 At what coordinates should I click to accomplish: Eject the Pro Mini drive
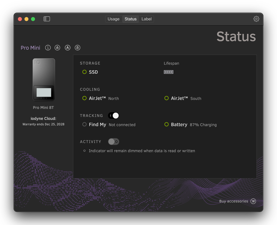pyautogui.click(x=57, y=48)
